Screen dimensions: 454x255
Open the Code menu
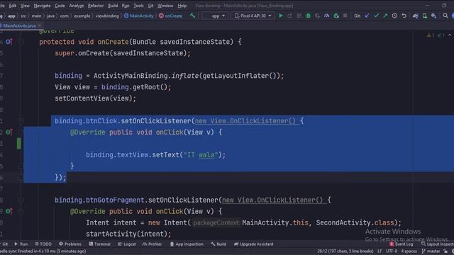pyautogui.click(x=60, y=6)
